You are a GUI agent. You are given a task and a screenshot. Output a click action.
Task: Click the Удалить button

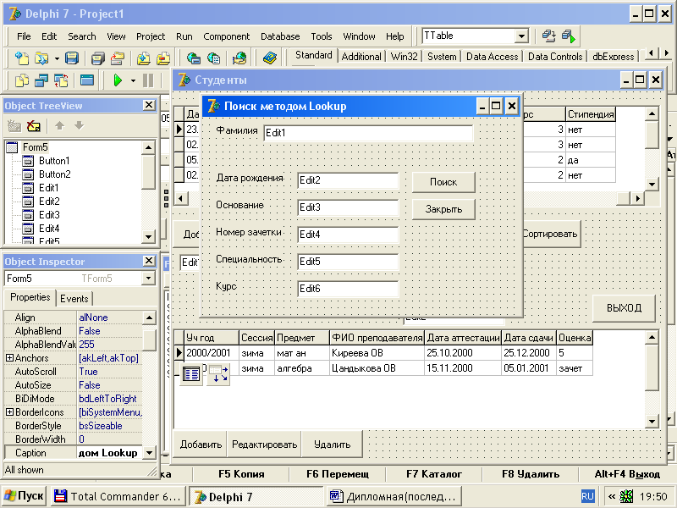332,444
